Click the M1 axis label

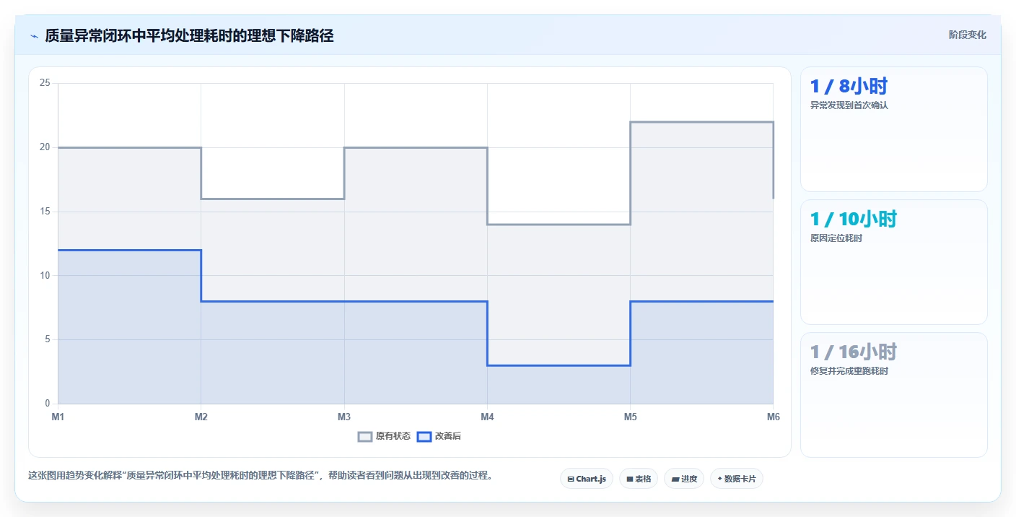[x=58, y=417]
